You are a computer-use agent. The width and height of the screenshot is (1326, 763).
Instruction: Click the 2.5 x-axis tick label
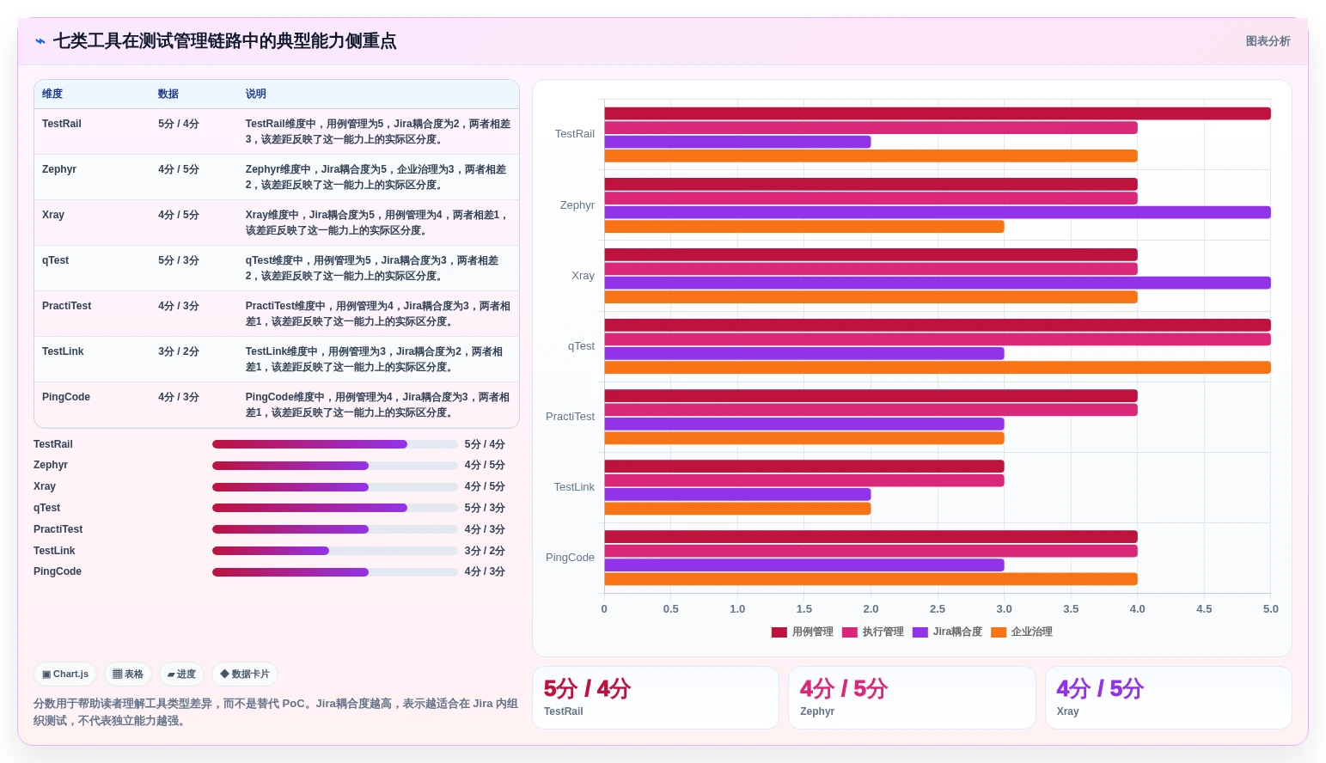pyautogui.click(x=938, y=609)
